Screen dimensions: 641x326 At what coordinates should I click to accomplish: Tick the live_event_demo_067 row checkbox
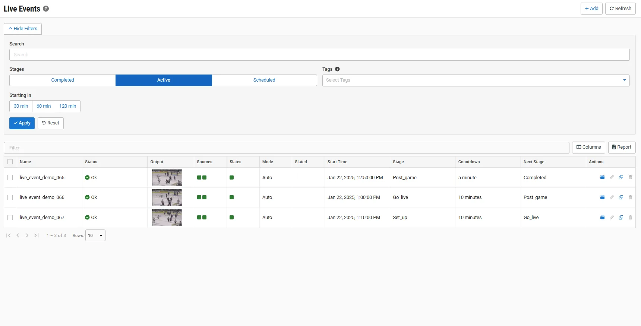point(10,218)
